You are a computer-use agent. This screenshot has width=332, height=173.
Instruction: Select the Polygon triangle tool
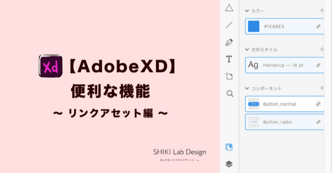click(229, 8)
